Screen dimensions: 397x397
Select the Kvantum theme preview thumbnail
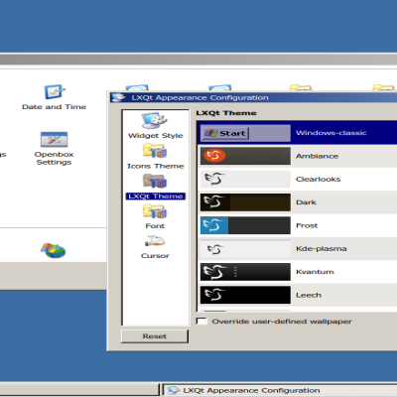[245, 272]
